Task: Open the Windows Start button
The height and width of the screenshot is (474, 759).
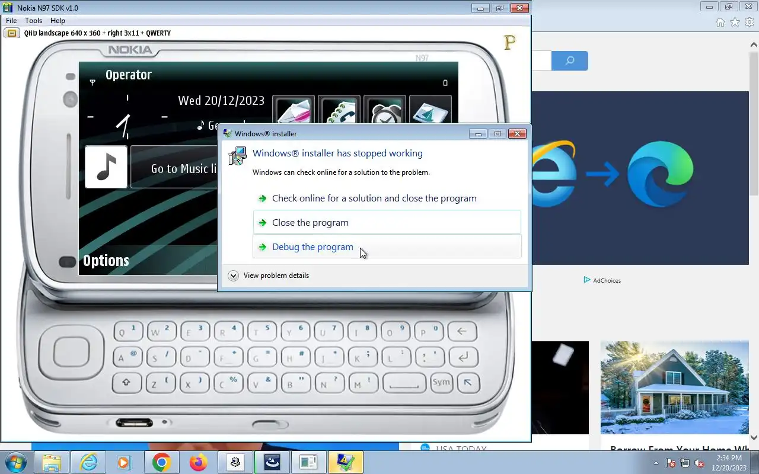Action: (x=15, y=462)
